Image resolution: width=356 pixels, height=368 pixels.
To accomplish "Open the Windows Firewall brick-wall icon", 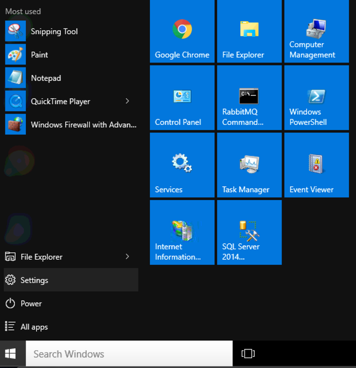I will coord(16,124).
